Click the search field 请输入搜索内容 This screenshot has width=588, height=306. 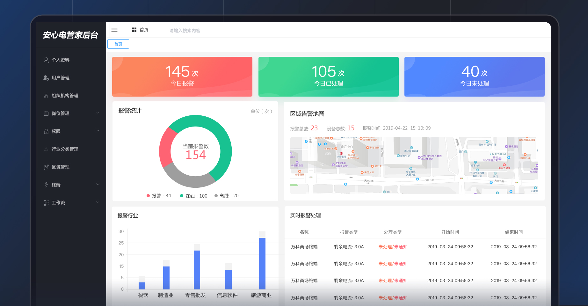tap(185, 30)
